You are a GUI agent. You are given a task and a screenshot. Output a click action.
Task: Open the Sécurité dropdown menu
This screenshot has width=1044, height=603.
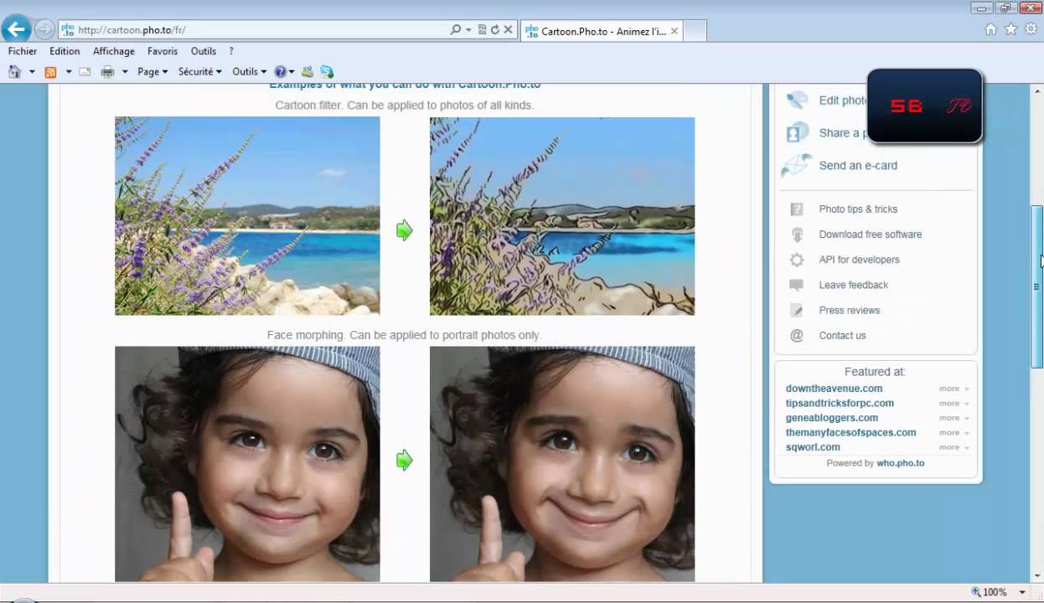click(199, 72)
